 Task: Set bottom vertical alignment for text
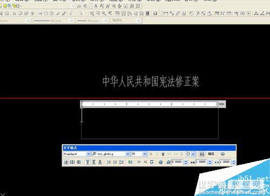coord(100,162)
